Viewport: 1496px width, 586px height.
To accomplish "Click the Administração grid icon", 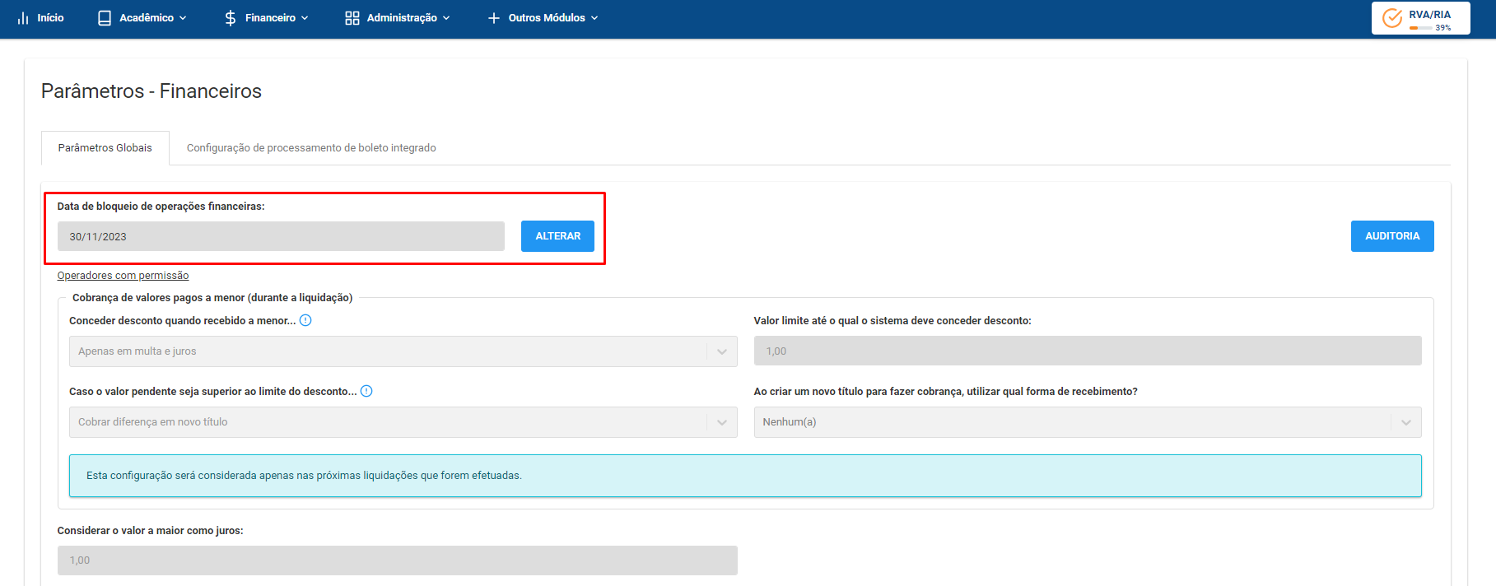I will pyautogui.click(x=352, y=18).
